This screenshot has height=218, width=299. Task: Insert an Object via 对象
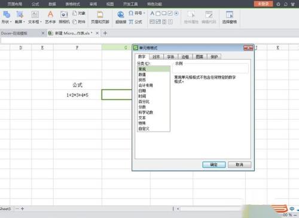click(x=79, y=13)
